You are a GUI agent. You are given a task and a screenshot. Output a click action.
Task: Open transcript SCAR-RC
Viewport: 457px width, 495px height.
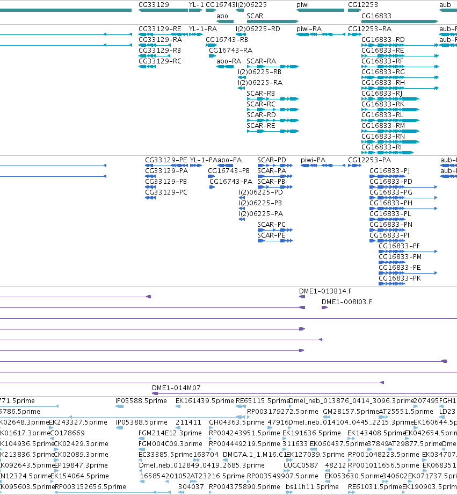[x=261, y=104]
